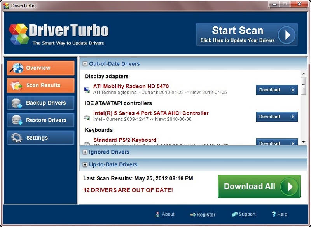Go to Restore Drivers section
311x227 pixels.
click(x=41, y=120)
